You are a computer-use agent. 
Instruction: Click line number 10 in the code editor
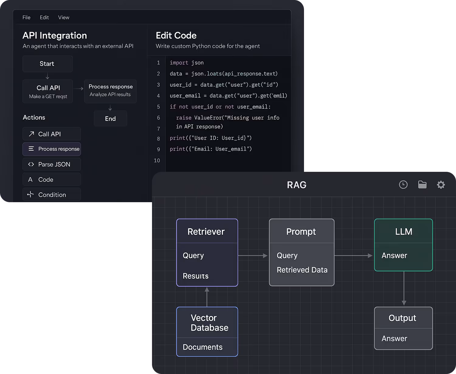[157, 160]
